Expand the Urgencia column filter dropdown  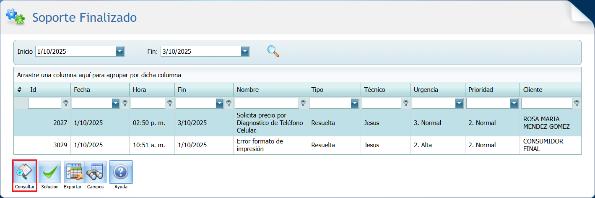coord(459,103)
